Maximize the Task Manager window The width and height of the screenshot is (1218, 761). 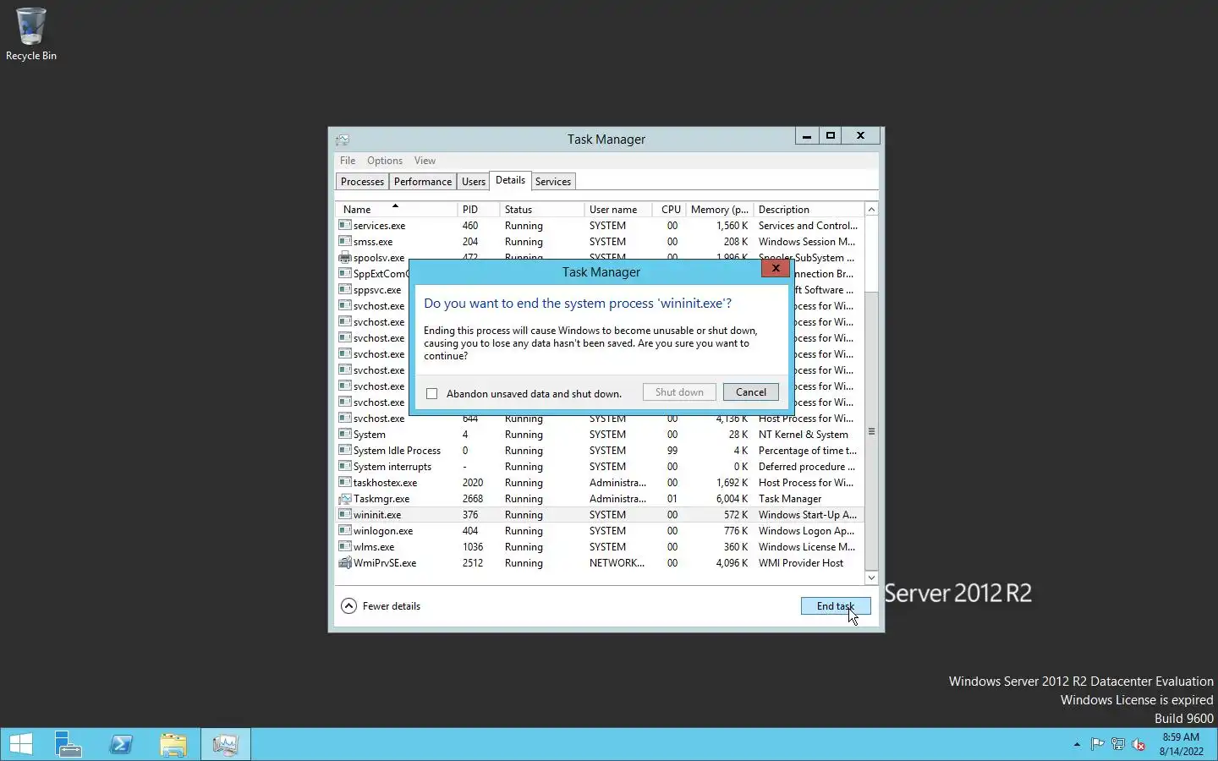click(831, 135)
